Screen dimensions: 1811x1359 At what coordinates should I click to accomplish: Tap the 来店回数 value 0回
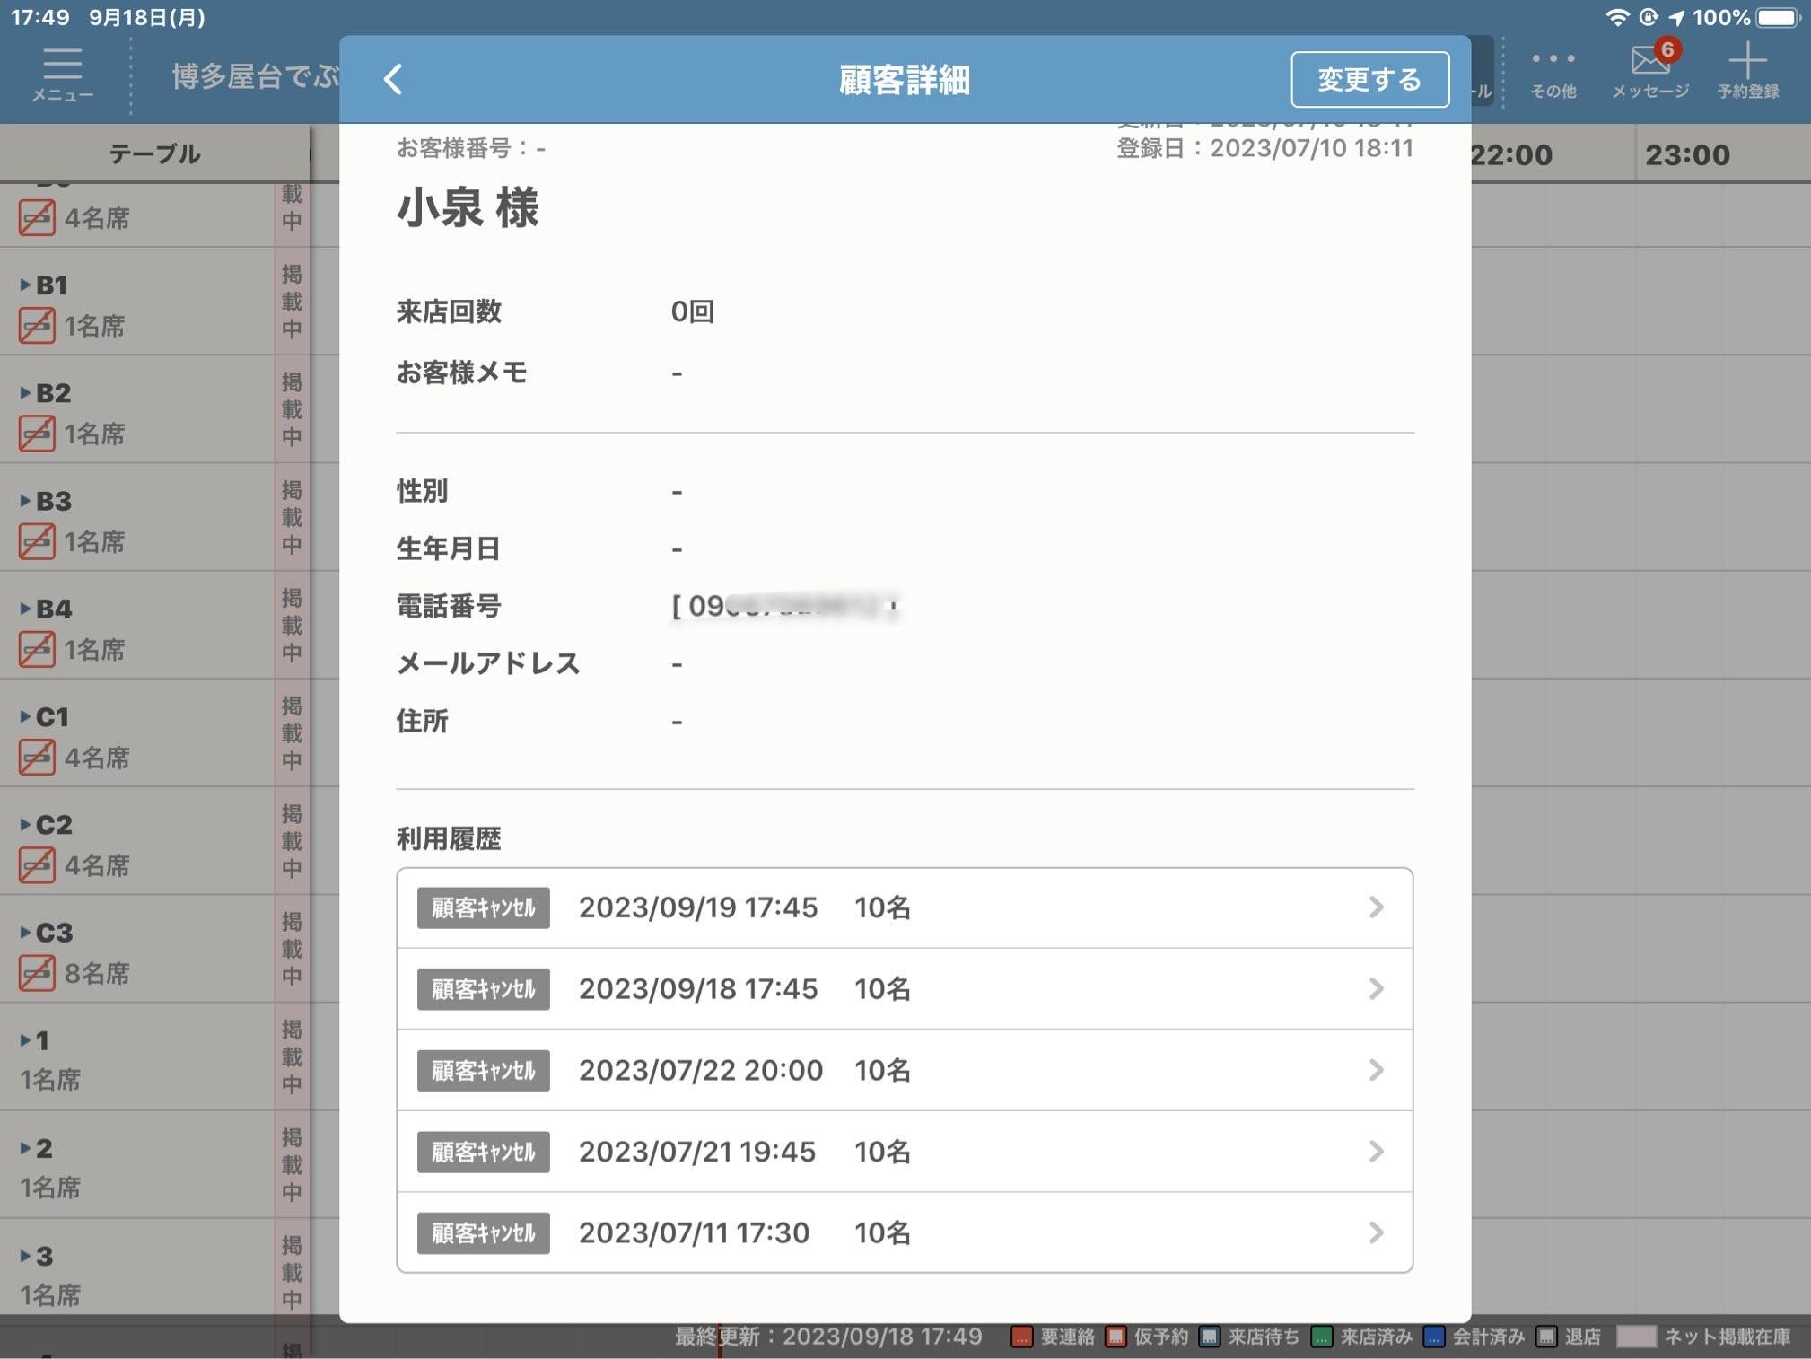pyautogui.click(x=692, y=311)
